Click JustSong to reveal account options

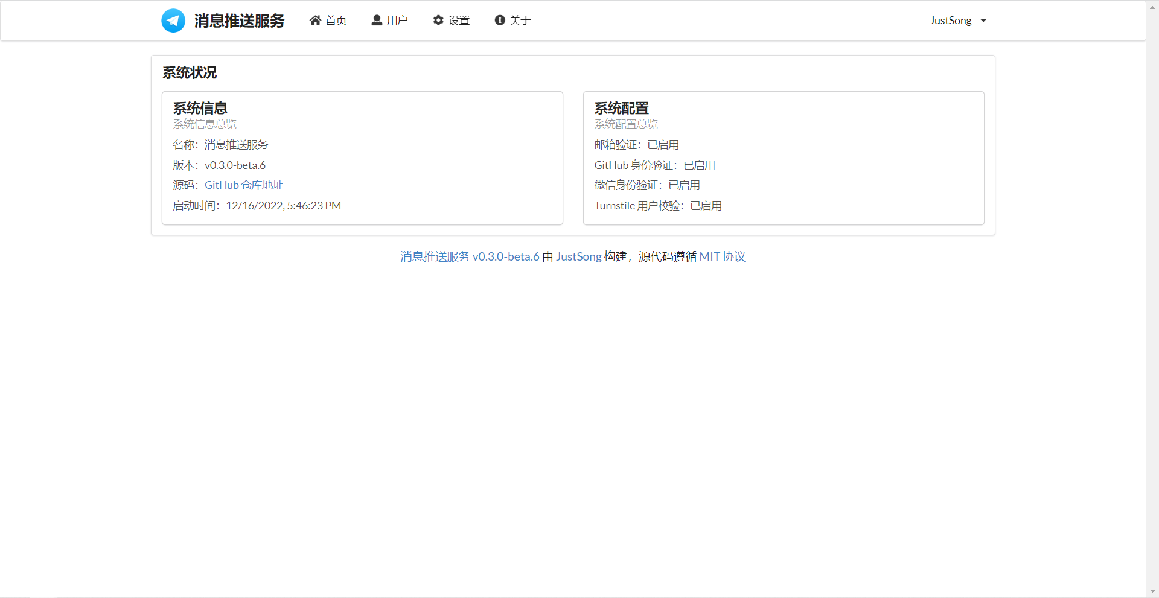(950, 20)
